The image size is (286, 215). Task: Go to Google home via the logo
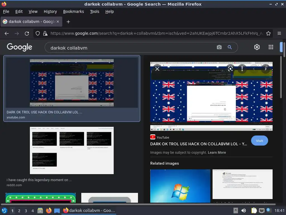(x=20, y=47)
